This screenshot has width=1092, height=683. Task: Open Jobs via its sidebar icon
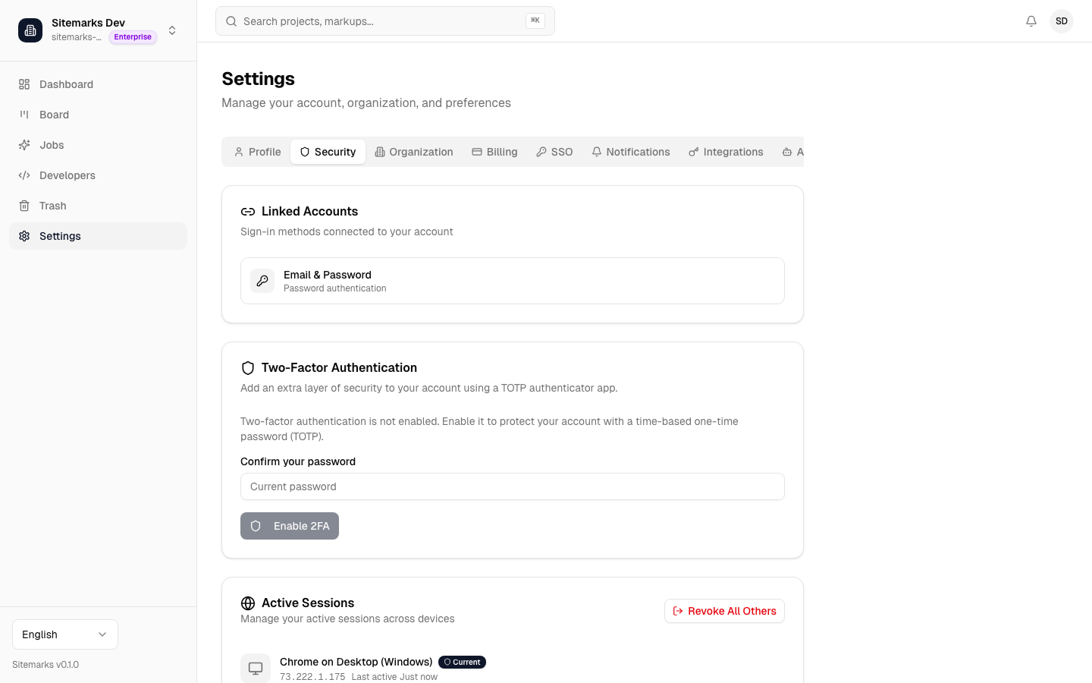24,145
